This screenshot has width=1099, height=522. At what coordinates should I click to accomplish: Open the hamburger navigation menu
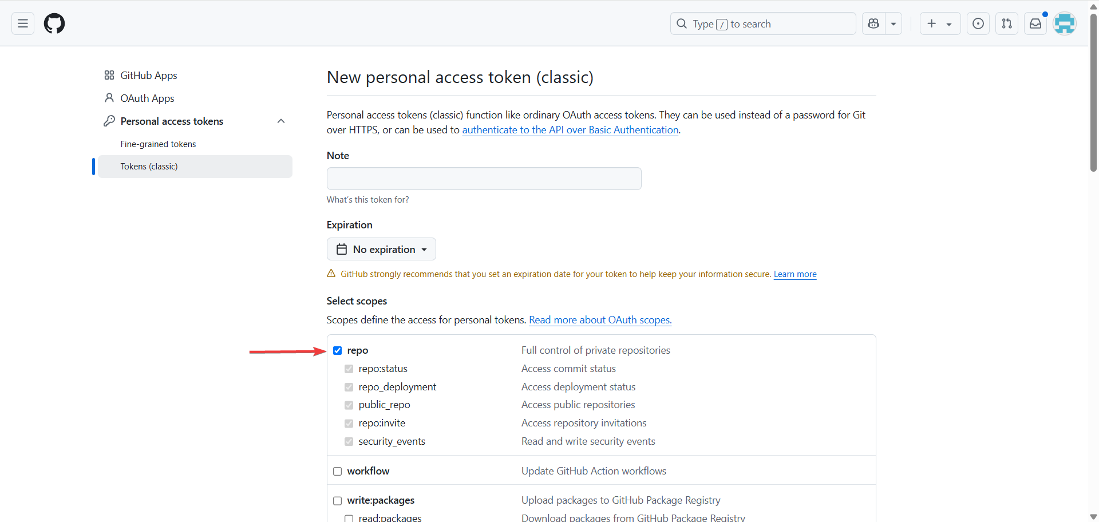(x=22, y=23)
